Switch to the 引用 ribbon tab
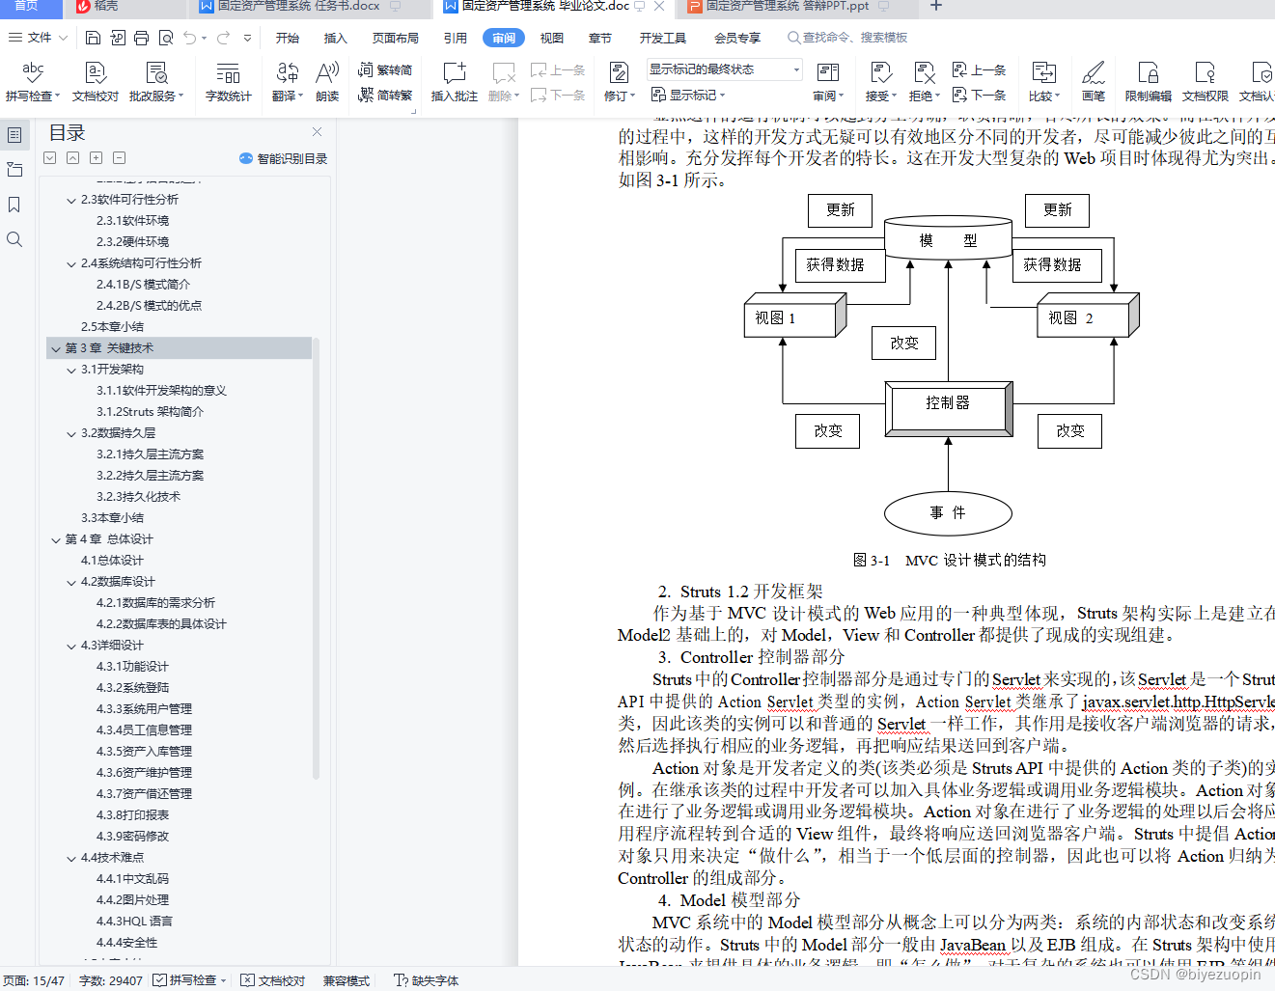1275x991 pixels. point(456,38)
